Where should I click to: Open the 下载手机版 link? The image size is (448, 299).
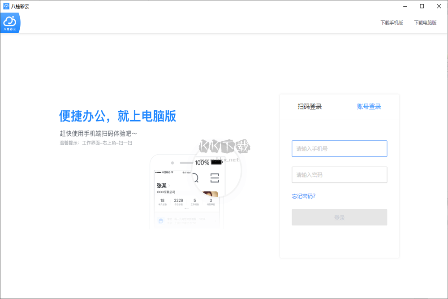[392, 22]
